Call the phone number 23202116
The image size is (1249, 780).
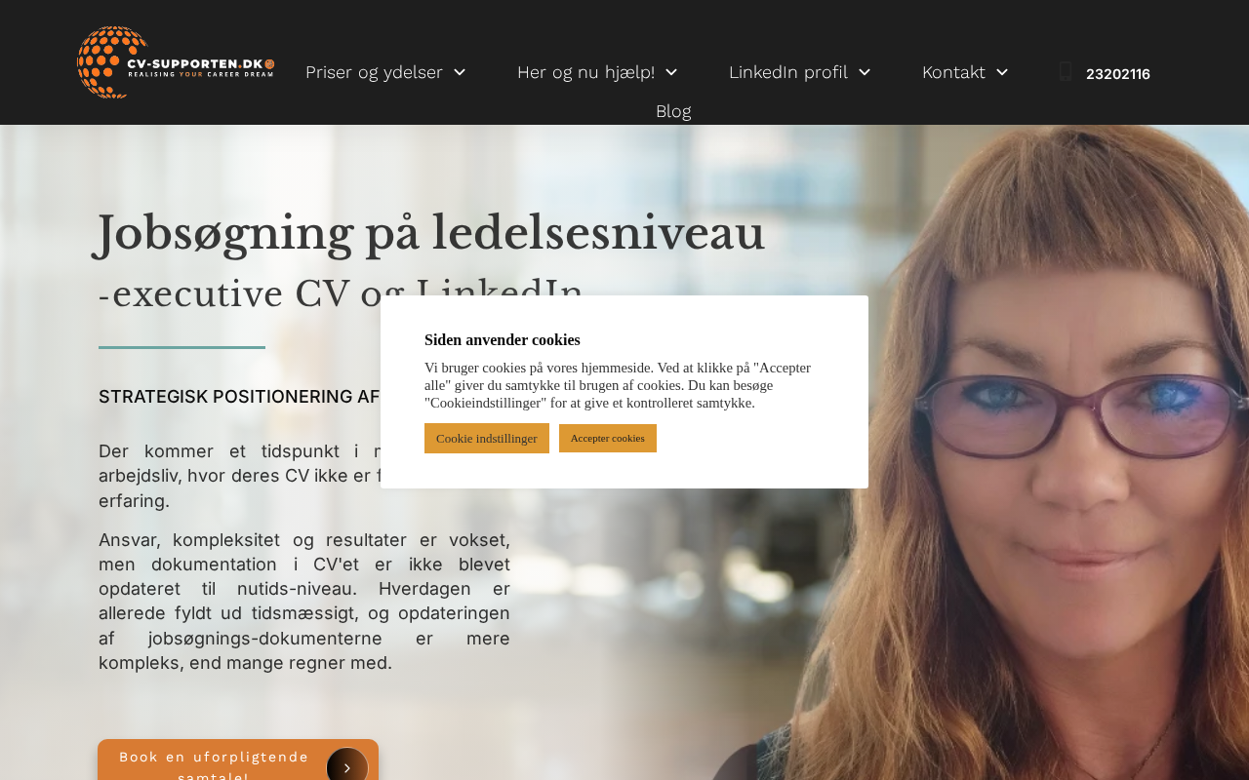[x=1118, y=74]
